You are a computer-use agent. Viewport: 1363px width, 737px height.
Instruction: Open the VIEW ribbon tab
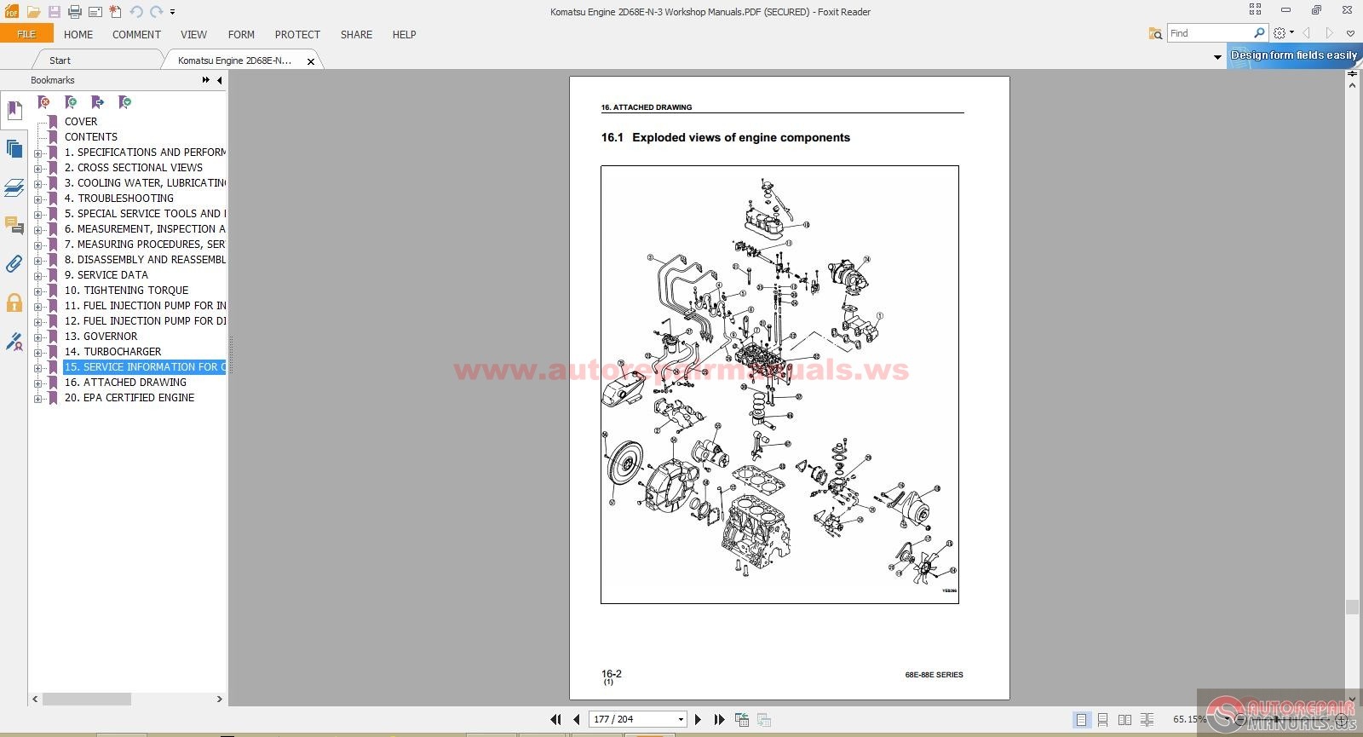(193, 34)
